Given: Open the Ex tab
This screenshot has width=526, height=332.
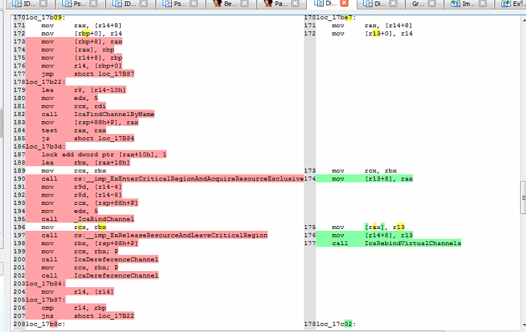Looking at the screenshot, I should [x=519, y=5].
